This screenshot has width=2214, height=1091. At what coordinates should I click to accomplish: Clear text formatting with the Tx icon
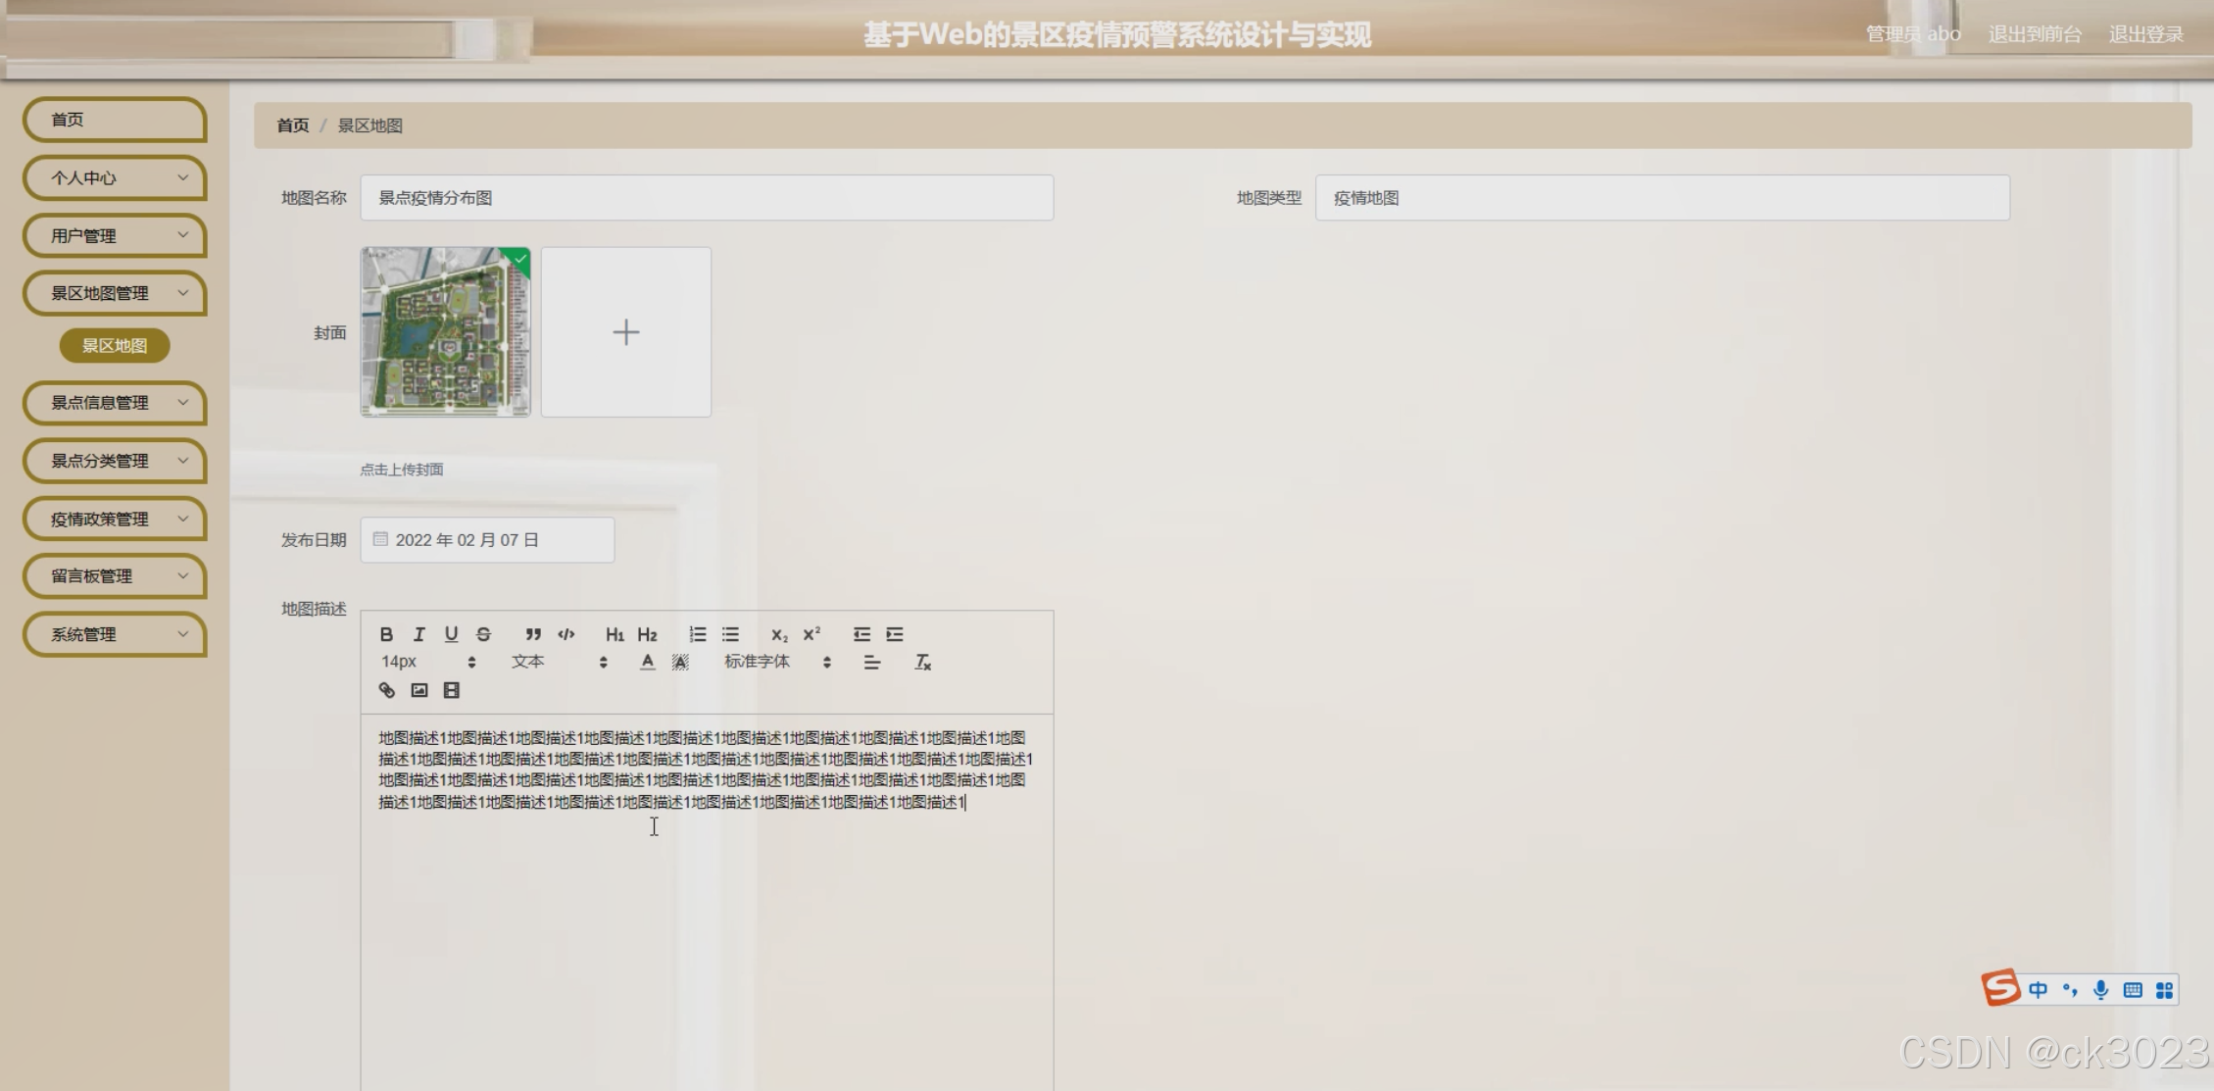tap(922, 663)
